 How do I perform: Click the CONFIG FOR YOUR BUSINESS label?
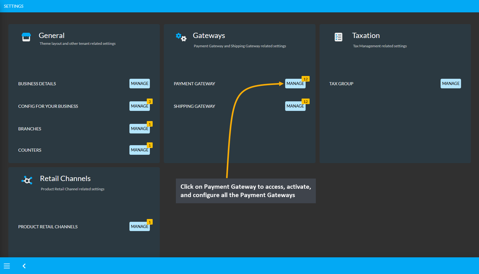pos(48,106)
